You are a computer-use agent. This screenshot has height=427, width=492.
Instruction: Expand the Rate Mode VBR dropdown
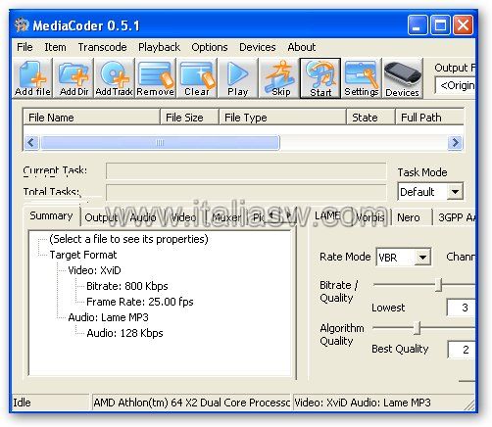(x=422, y=258)
